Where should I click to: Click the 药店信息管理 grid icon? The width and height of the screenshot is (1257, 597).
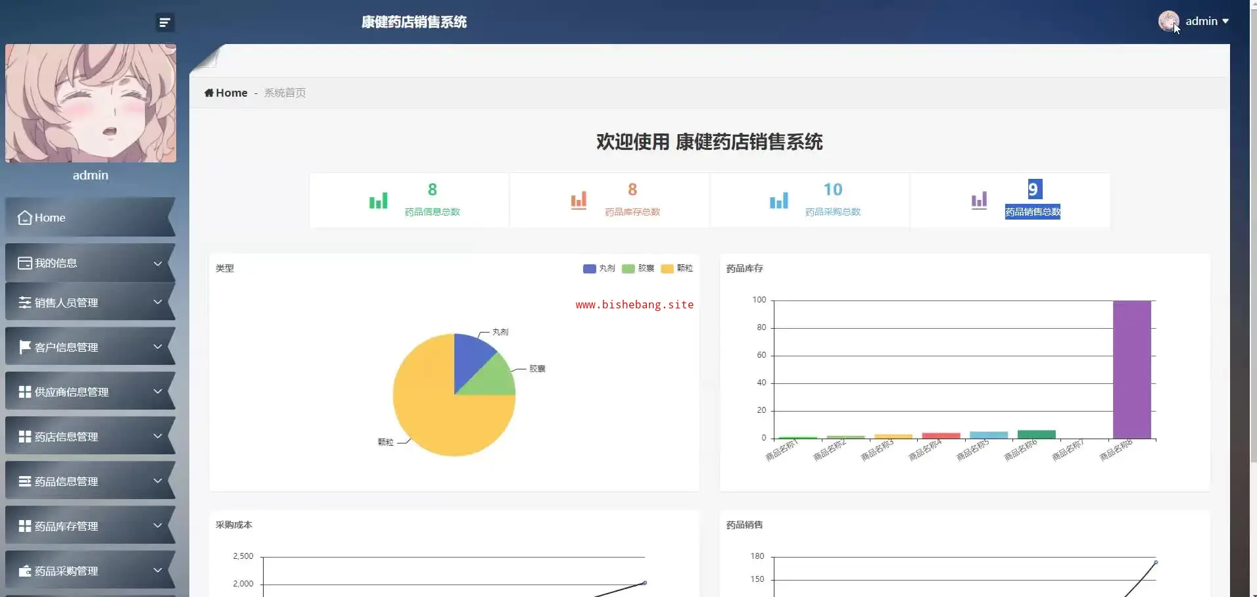[x=25, y=437]
